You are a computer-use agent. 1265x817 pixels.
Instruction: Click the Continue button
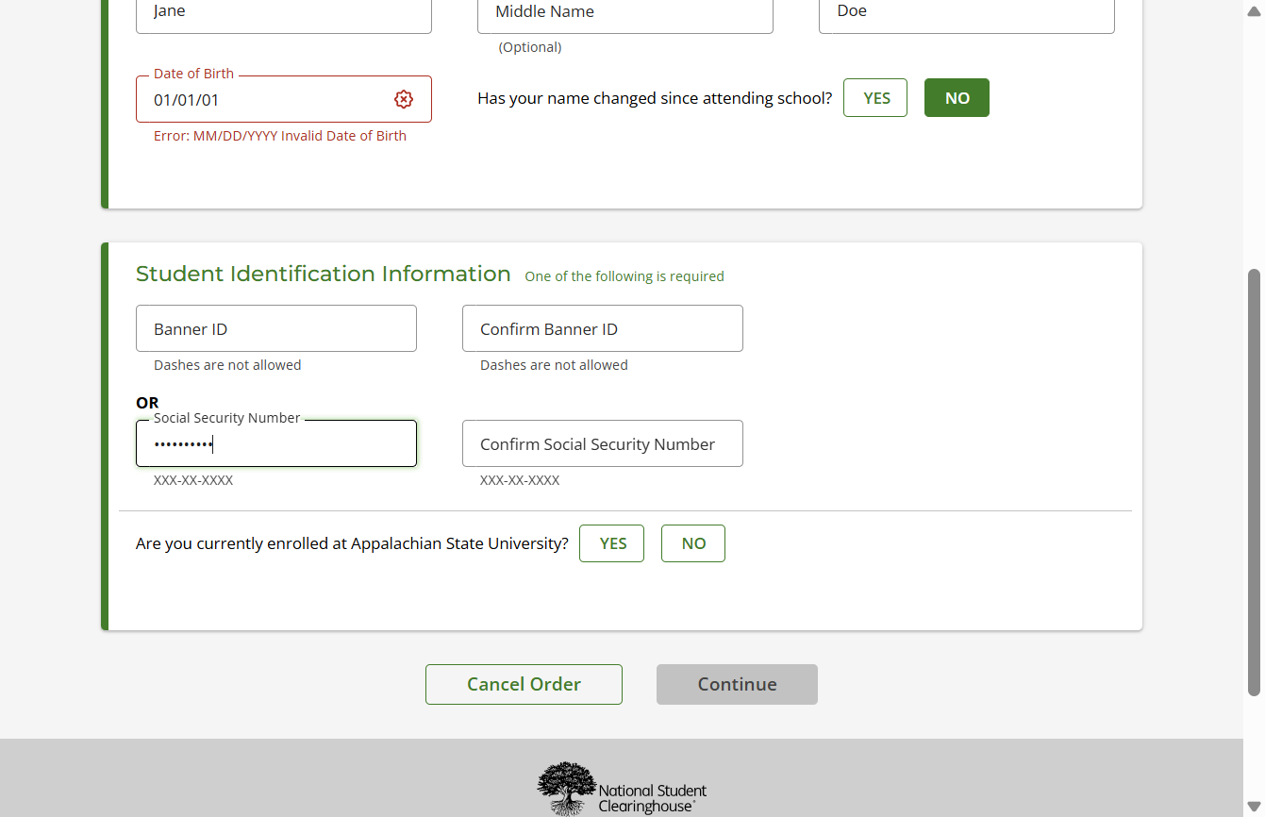click(737, 684)
